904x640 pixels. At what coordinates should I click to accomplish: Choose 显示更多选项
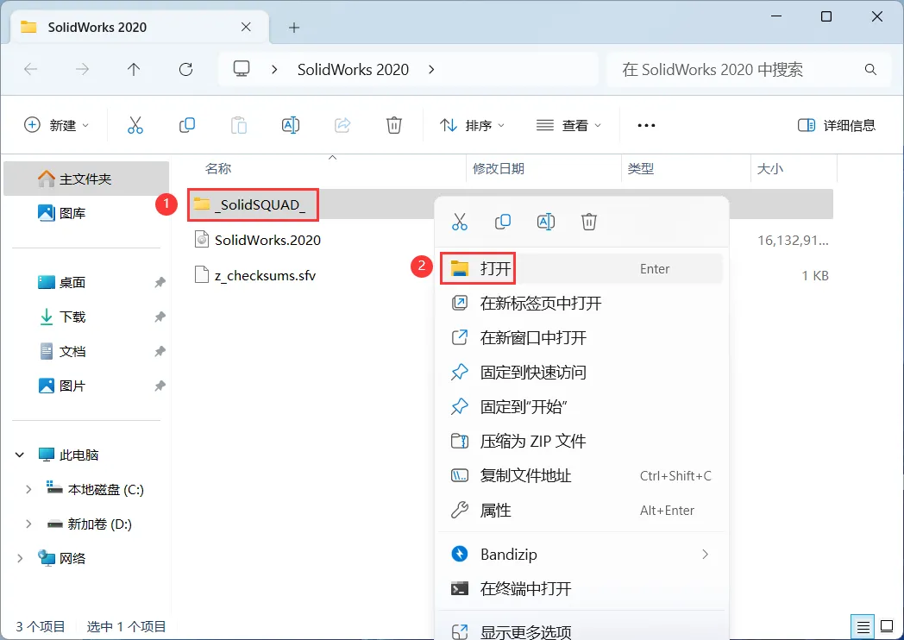581,631
